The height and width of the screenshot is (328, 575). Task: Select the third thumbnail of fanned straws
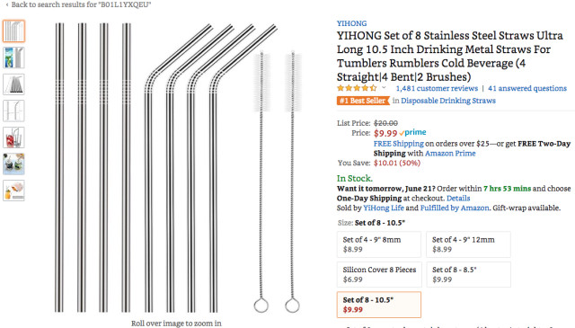click(x=14, y=84)
